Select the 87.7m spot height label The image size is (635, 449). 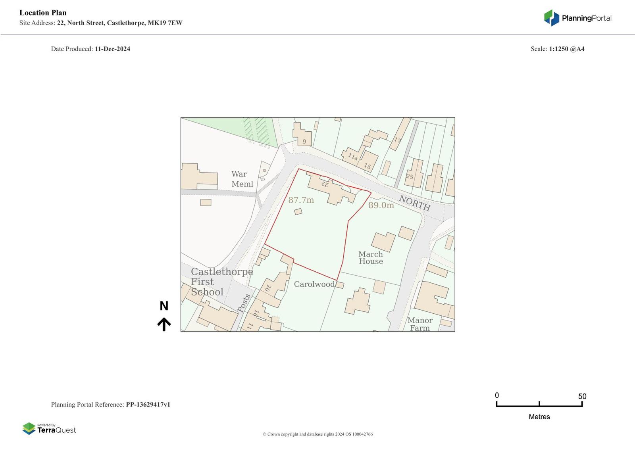click(x=301, y=200)
